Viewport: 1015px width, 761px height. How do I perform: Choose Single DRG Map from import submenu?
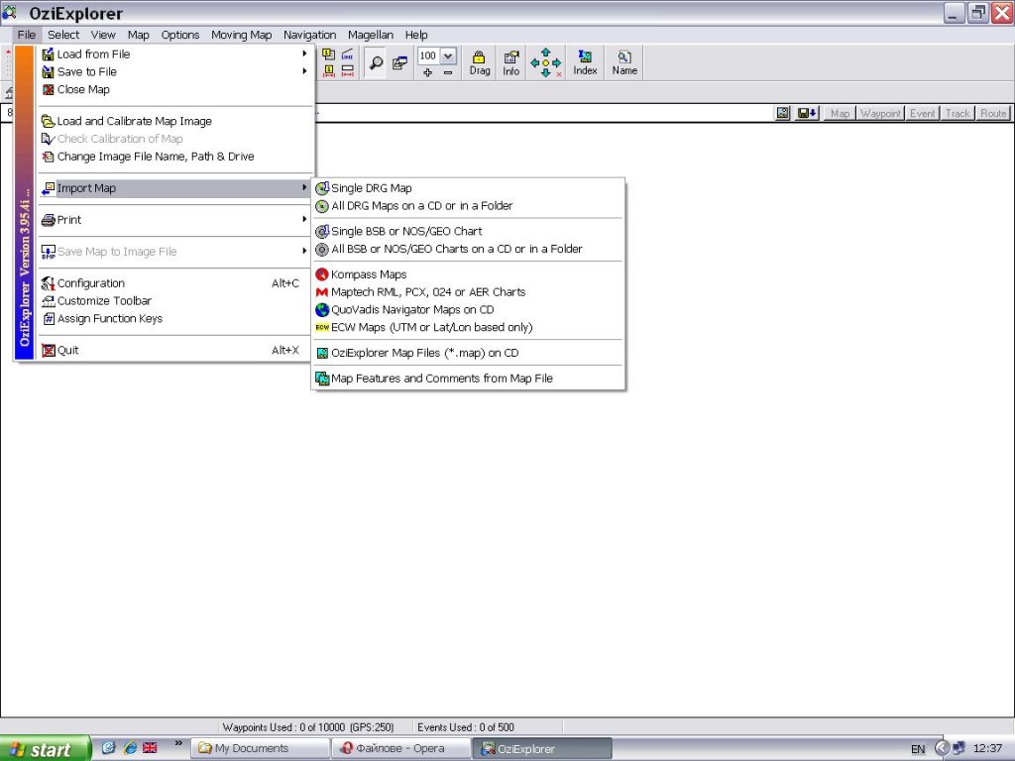pos(371,188)
